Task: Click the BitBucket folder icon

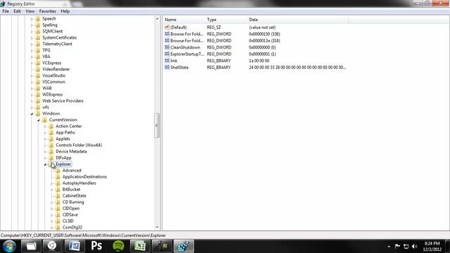Action: [58, 189]
